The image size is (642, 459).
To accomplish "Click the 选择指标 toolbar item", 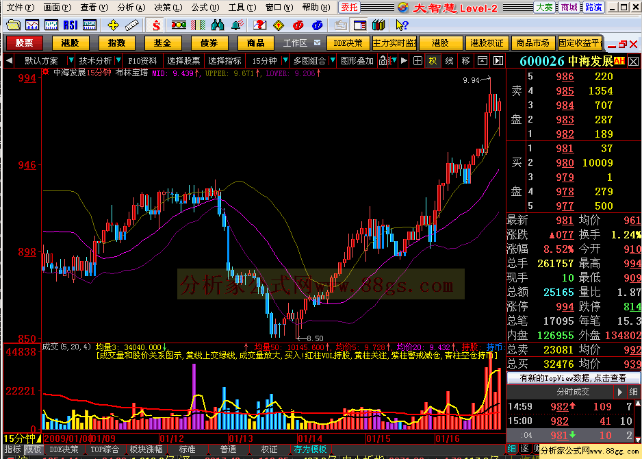I will point(224,61).
